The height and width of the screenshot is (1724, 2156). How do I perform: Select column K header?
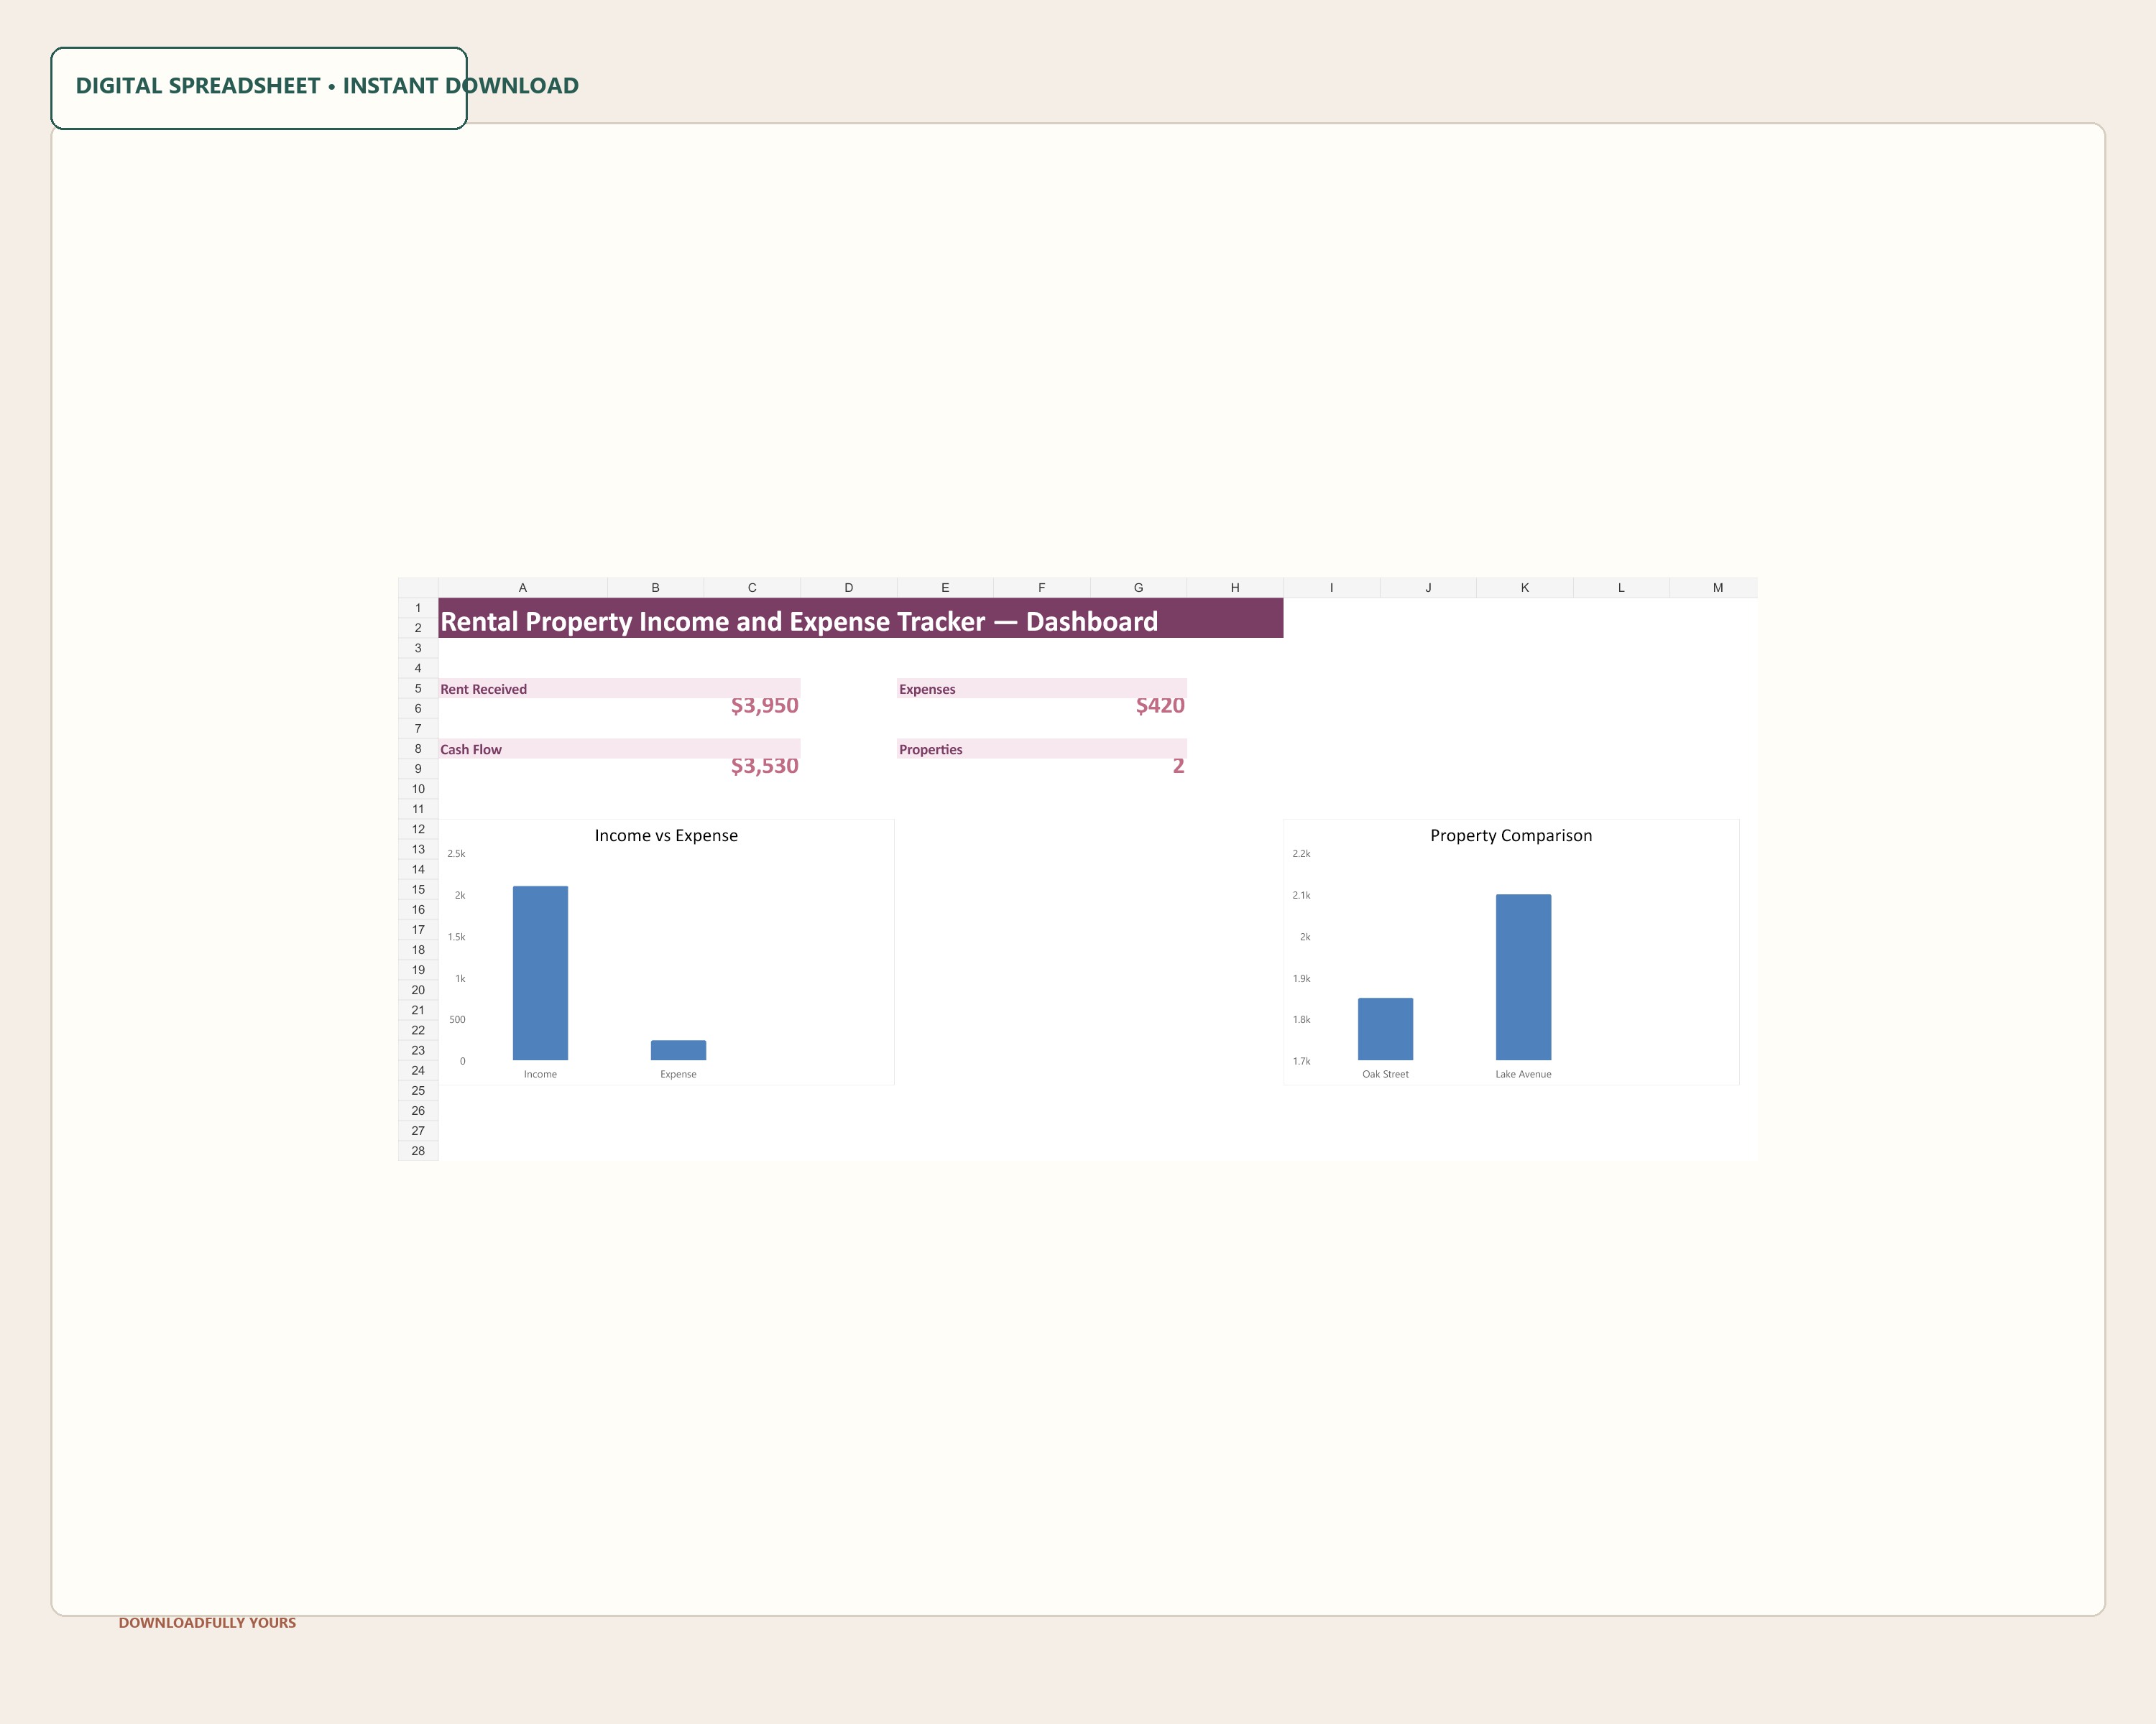(1525, 588)
